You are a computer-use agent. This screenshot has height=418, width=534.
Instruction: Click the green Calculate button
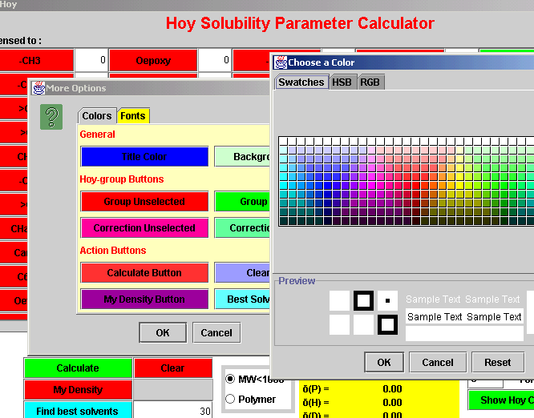point(78,368)
